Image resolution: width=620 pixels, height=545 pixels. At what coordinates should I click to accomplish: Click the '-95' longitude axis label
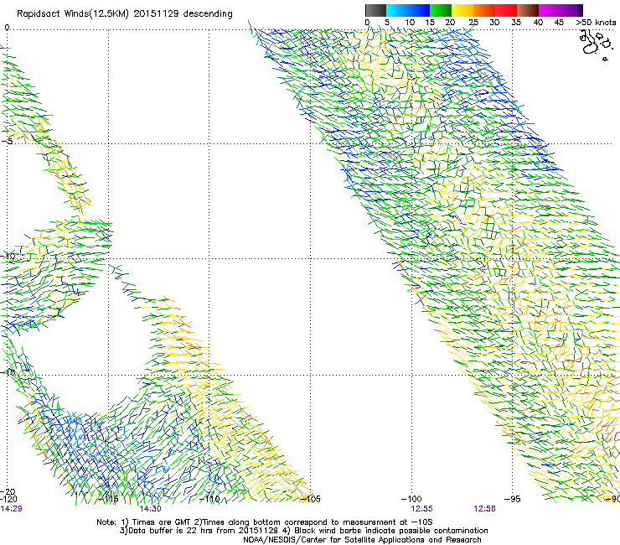[x=513, y=499]
